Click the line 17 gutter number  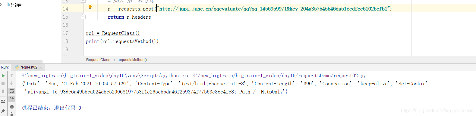click(65, 33)
